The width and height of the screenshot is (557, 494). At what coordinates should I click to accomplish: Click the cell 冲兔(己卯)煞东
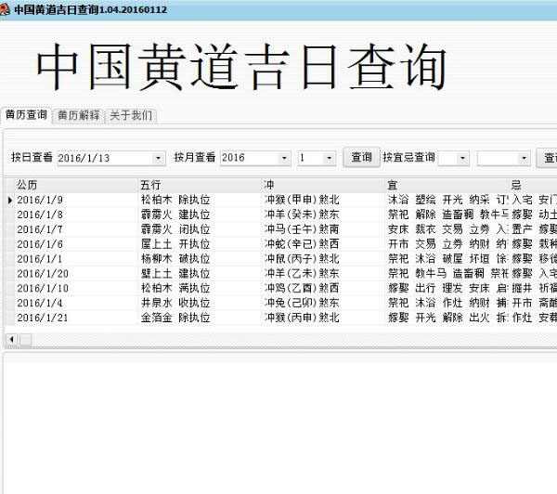(x=322, y=303)
